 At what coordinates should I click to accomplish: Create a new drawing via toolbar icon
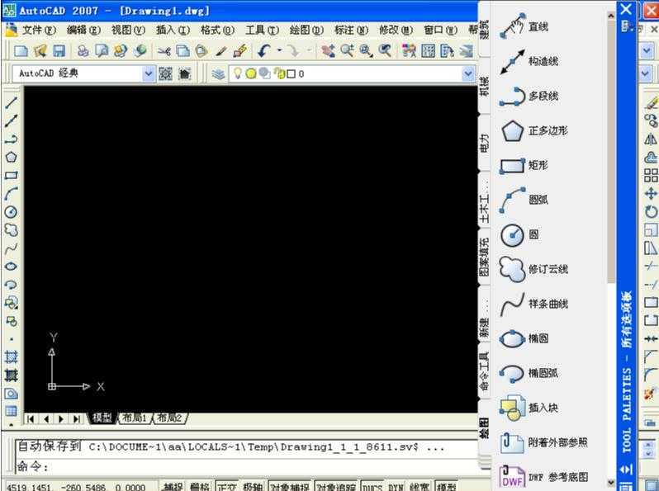tap(21, 51)
